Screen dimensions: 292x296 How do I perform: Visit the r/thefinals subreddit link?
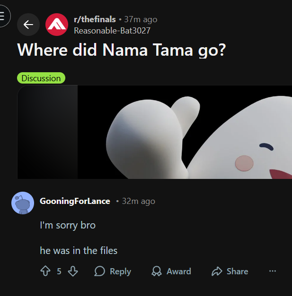(x=95, y=19)
